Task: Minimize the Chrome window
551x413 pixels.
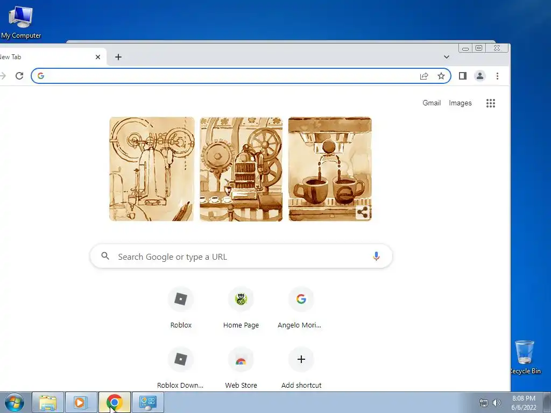Action: [x=465, y=48]
